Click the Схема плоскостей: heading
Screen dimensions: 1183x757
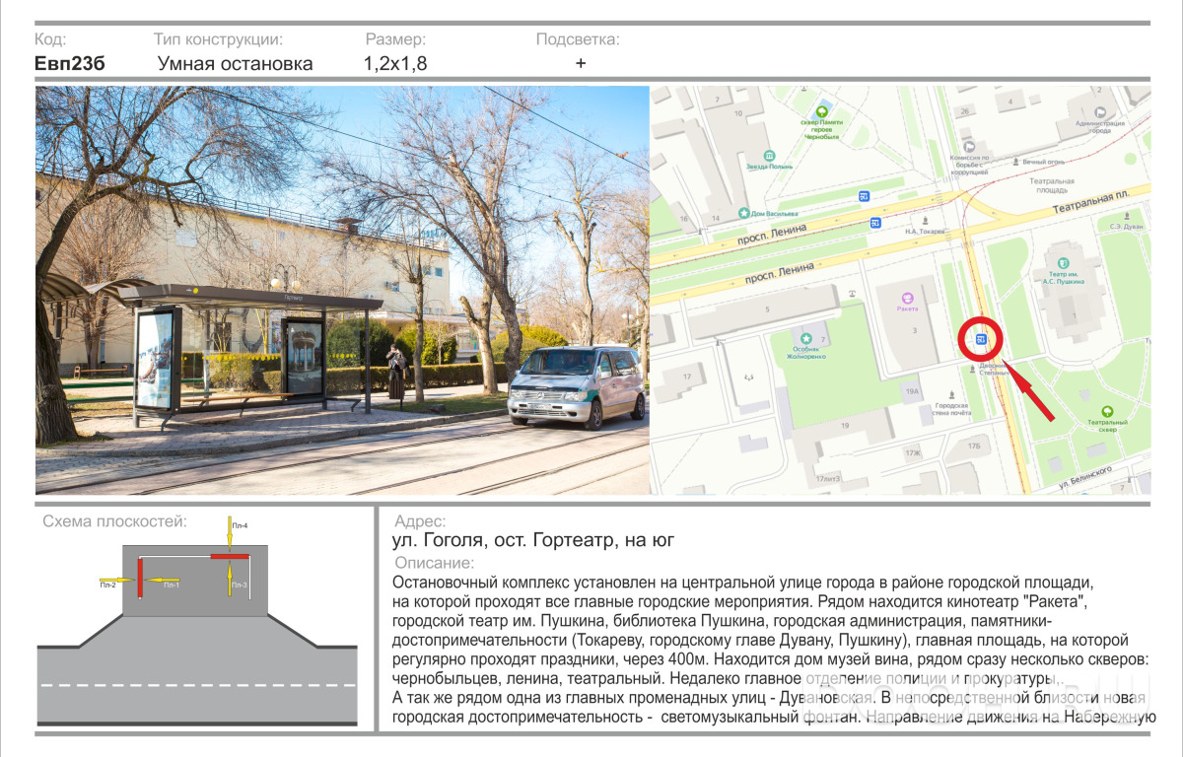point(114,521)
